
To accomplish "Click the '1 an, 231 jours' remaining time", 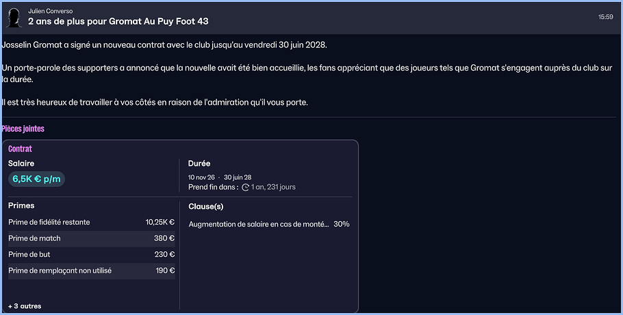I will (274, 187).
